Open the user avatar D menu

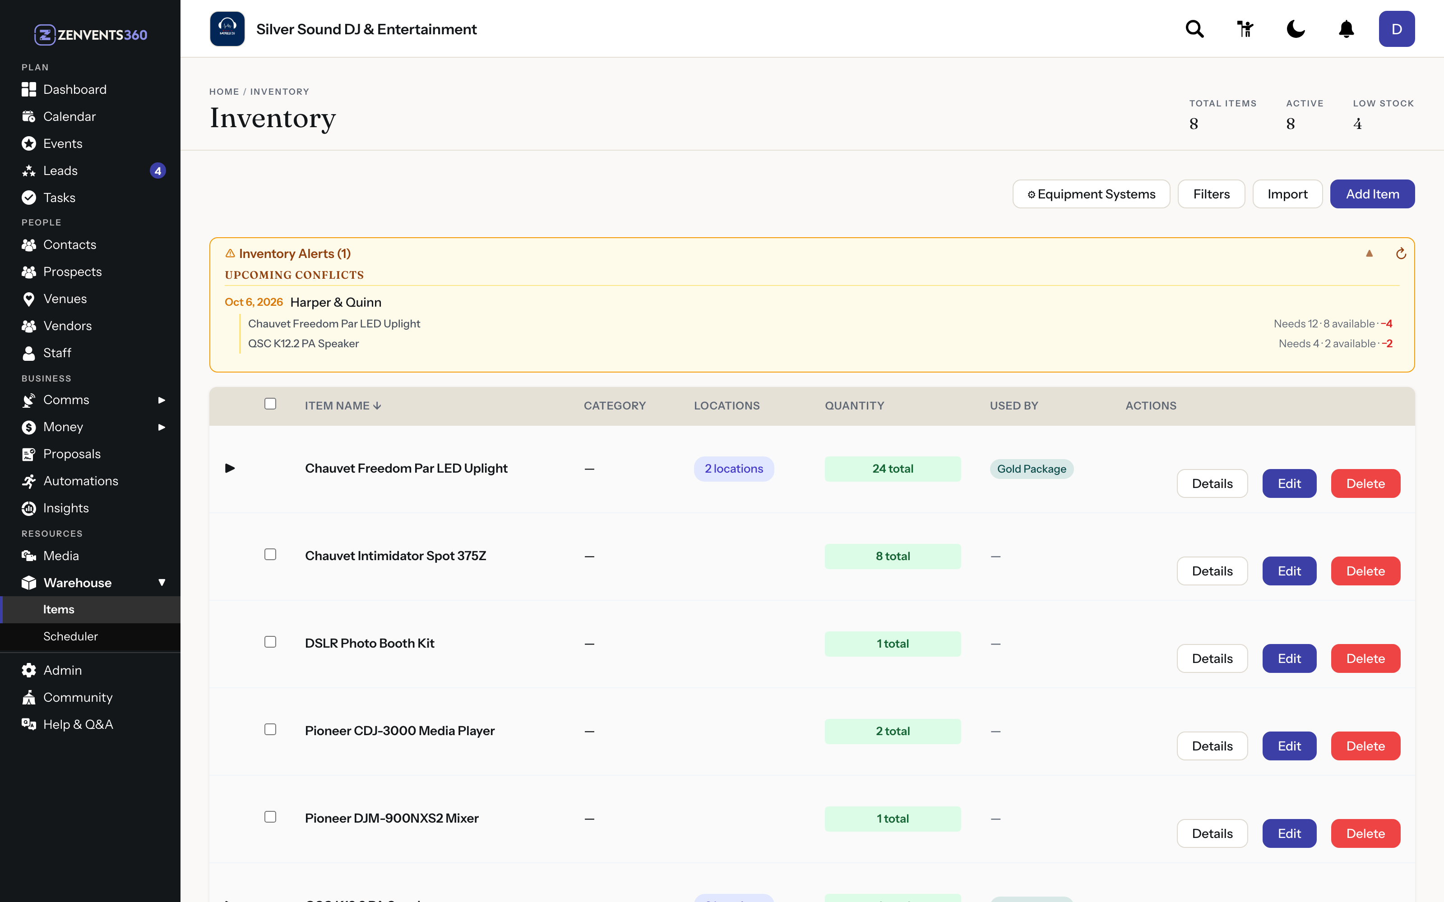click(x=1396, y=28)
